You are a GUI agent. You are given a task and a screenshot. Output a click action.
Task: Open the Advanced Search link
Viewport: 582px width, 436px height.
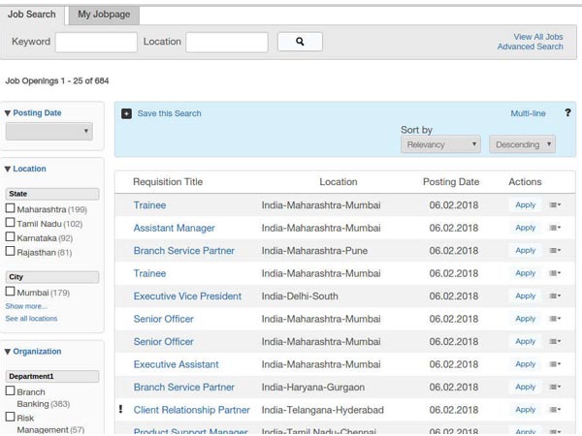[x=530, y=47]
